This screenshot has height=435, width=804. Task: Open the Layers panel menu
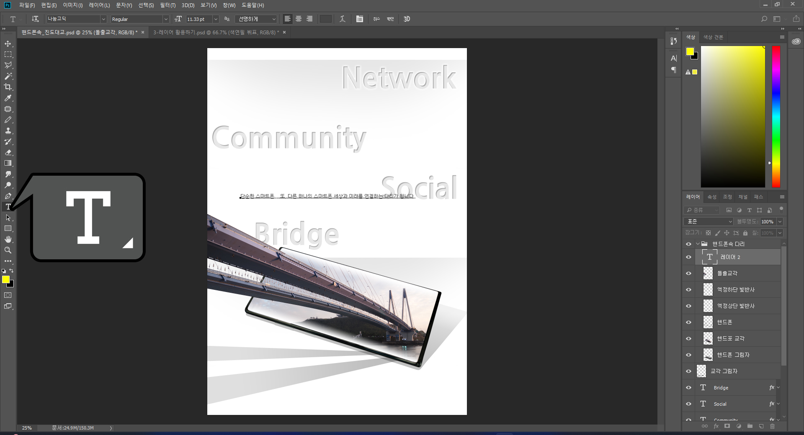782,197
